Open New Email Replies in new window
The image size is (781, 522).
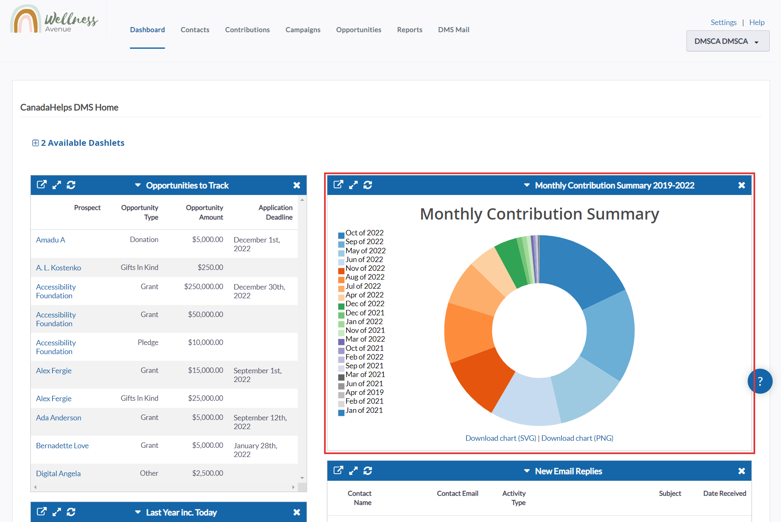[x=338, y=471]
